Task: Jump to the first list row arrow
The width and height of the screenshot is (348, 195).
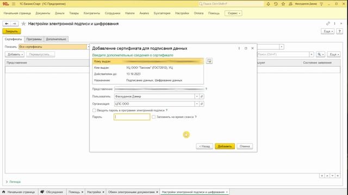Action: (322, 175)
